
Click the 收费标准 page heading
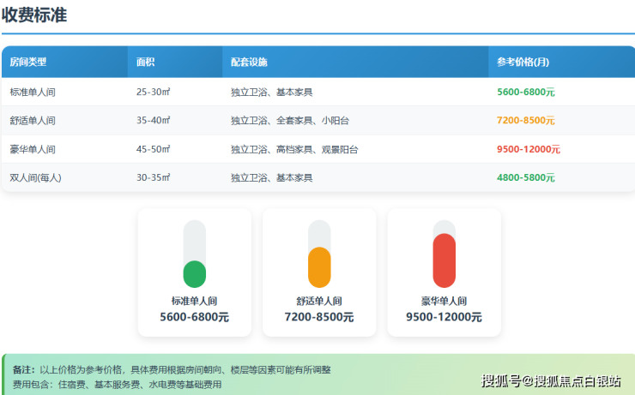pos(34,15)
